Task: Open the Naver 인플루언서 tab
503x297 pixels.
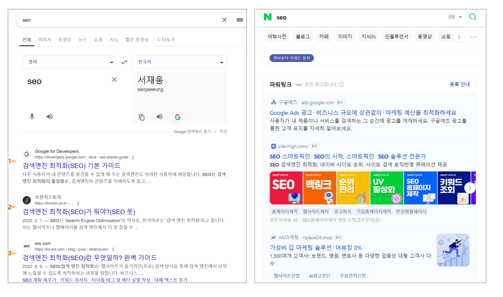Action: (x=396, y=37)
